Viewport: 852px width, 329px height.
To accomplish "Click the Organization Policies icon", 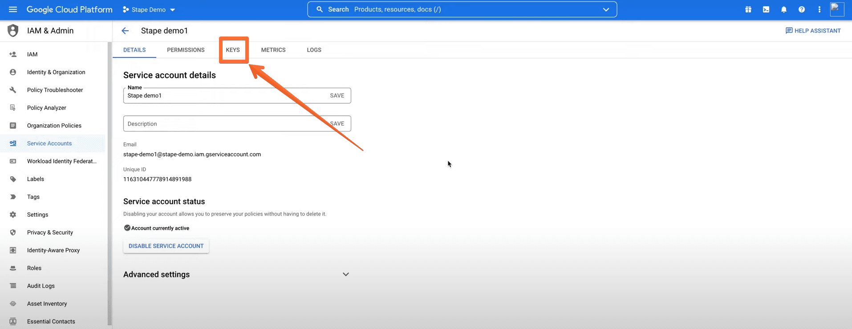I will point(13,126).
